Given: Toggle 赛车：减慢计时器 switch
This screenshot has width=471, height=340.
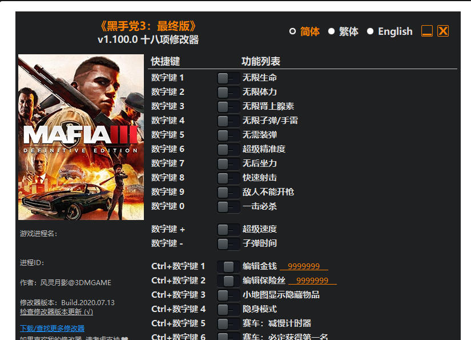Looking at the screenshot, I should [228, 323].
